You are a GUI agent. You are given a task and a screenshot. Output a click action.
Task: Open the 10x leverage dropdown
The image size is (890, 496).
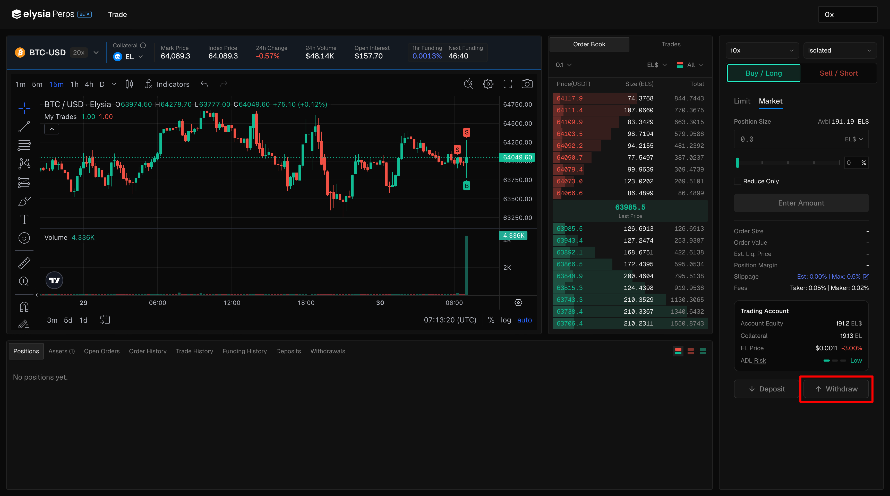[x=762, y=50]
